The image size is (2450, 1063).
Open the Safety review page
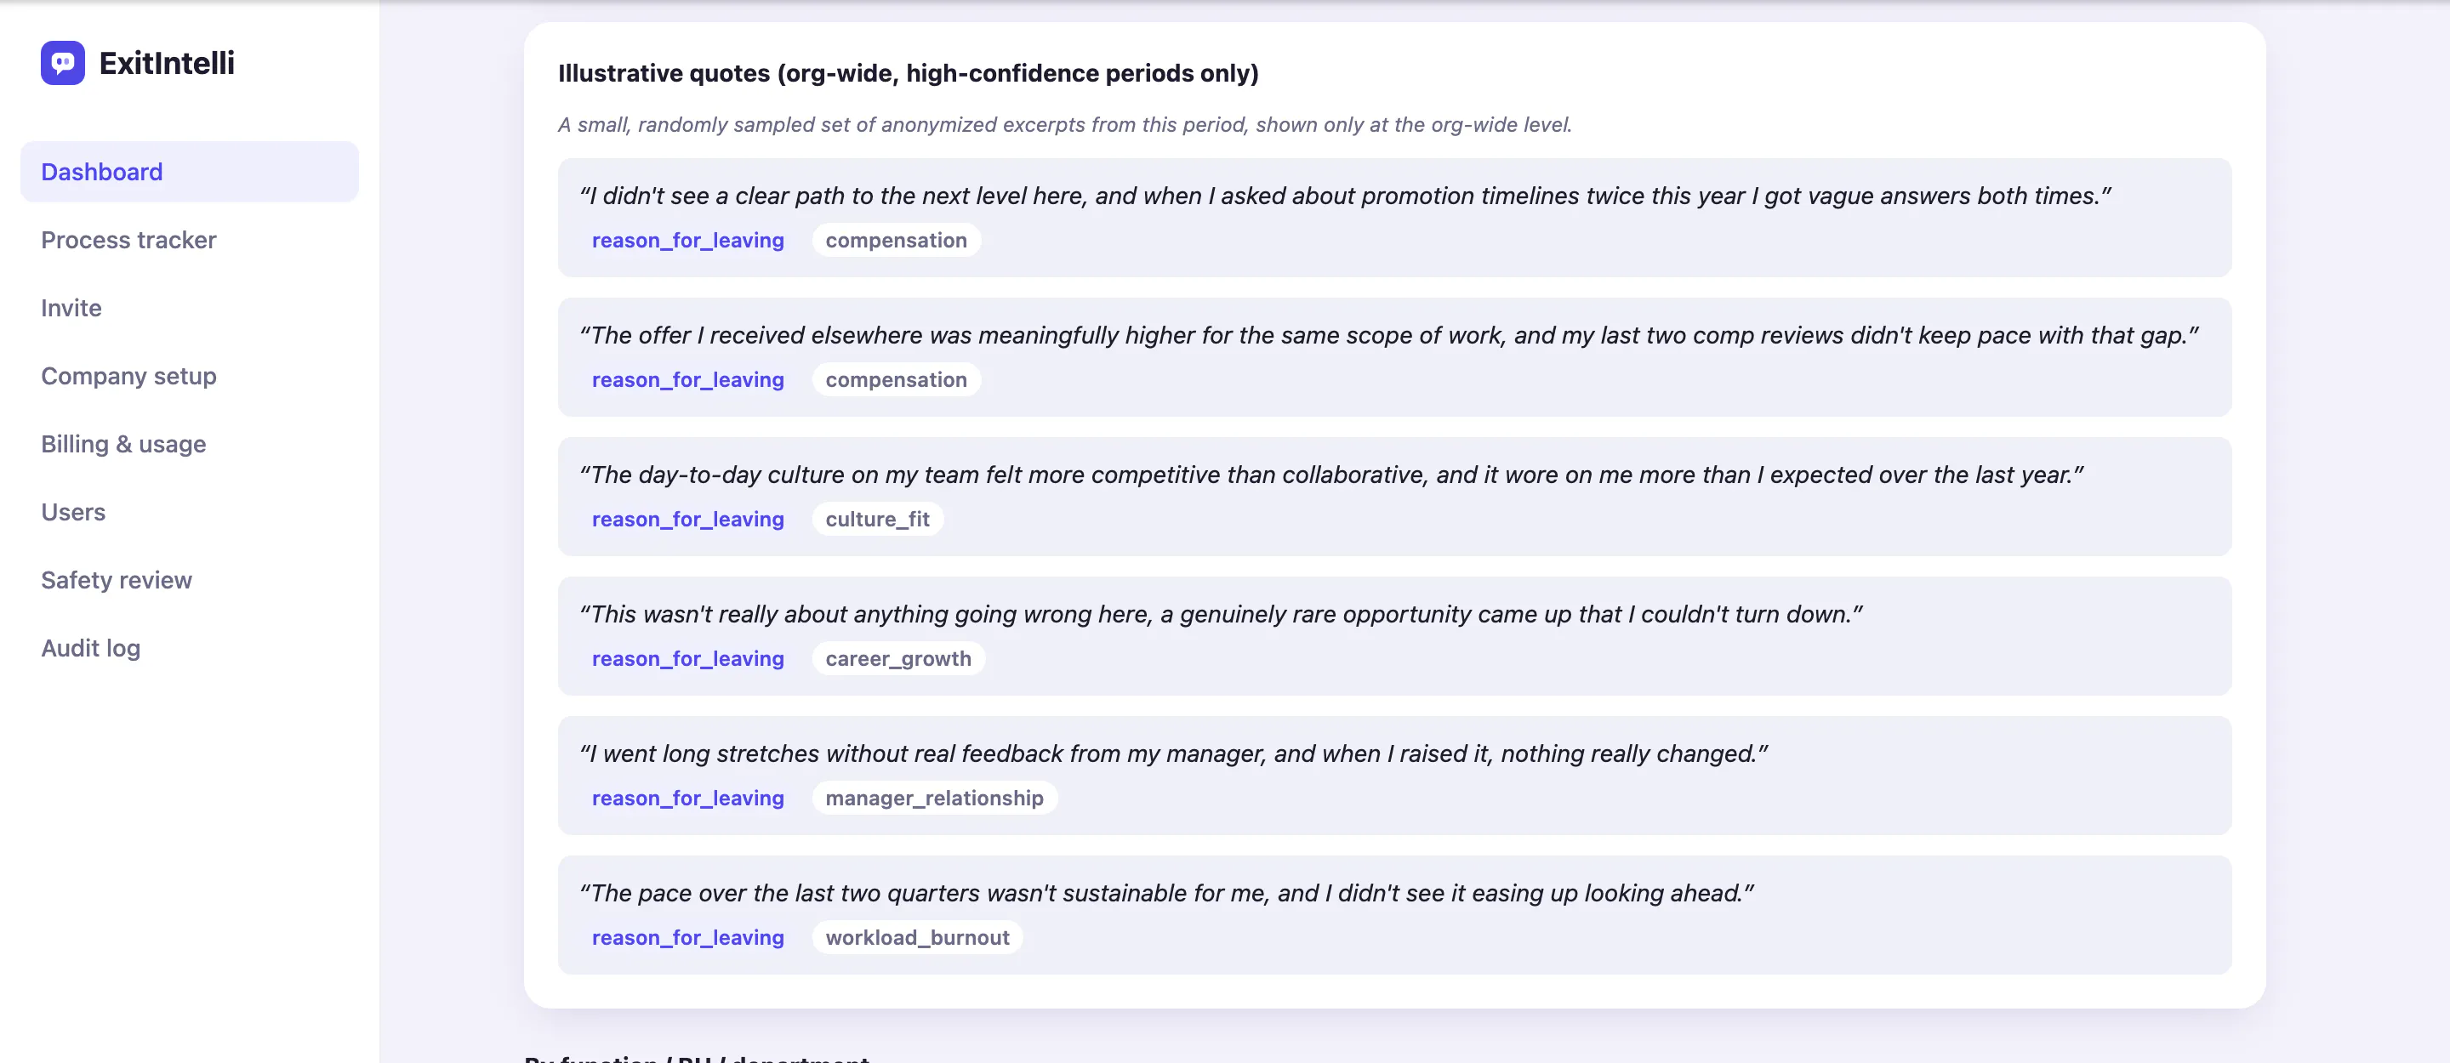click(x=116, y=580)
